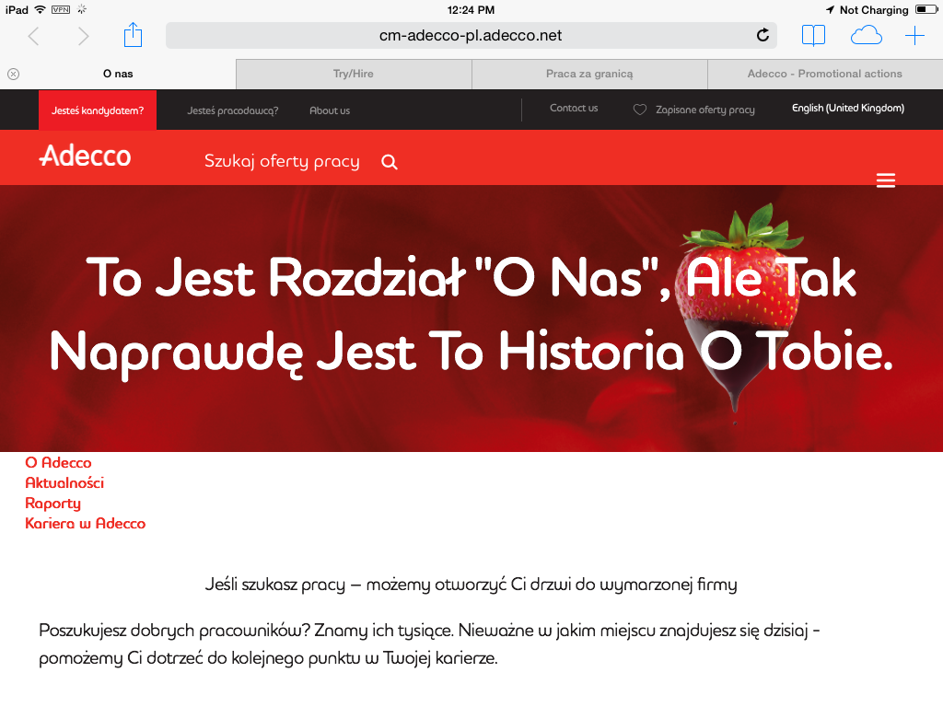
Task: Switch to the 'Adecco - Promotional actions' tab
Action: (825, 74)
